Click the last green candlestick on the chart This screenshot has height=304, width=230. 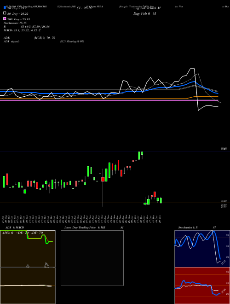click(x=161, y=200)
